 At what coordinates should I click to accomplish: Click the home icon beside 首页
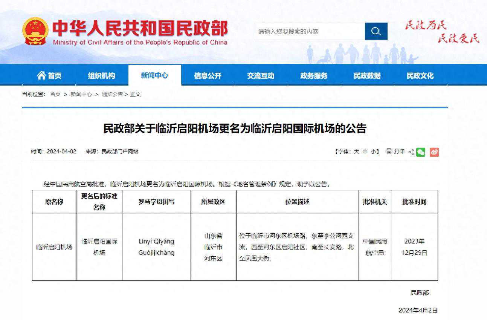coord(41,75)
